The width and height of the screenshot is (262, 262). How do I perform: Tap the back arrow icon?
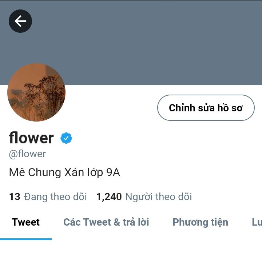coord(20,21)
